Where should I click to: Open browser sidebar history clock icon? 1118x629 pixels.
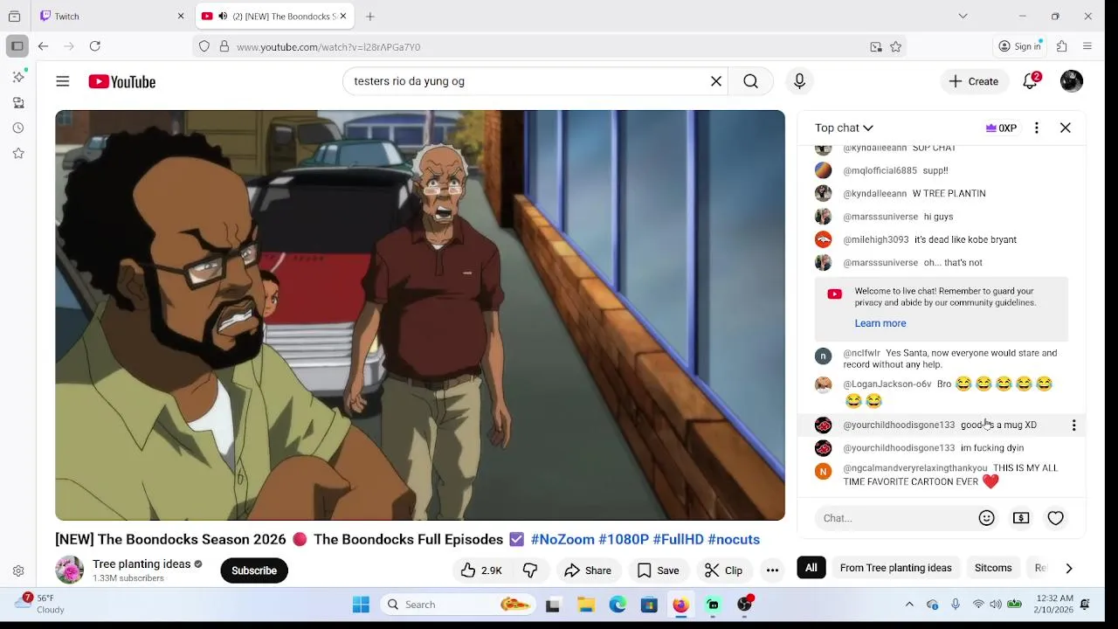click(18, 128)
